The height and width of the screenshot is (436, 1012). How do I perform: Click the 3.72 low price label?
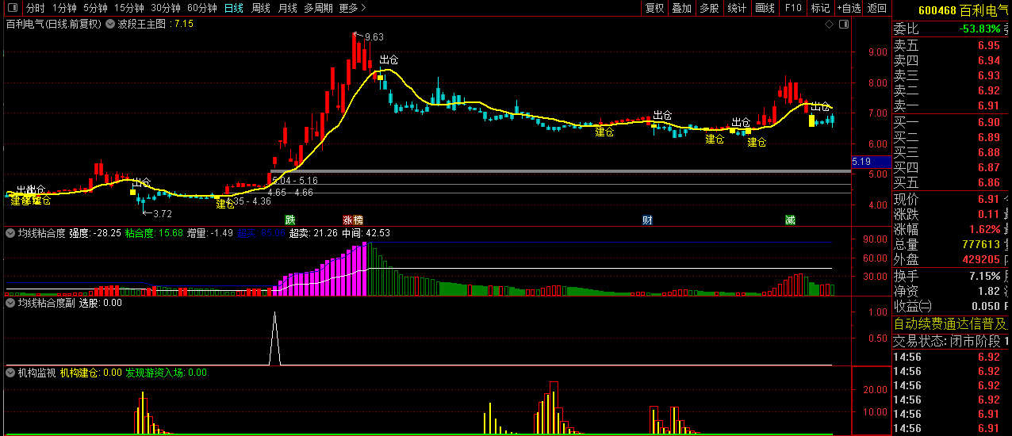pyautogui.click(x=162, y=214)
